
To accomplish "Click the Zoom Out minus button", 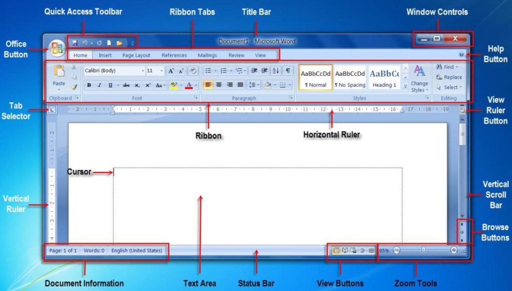I will pos(397,250).
